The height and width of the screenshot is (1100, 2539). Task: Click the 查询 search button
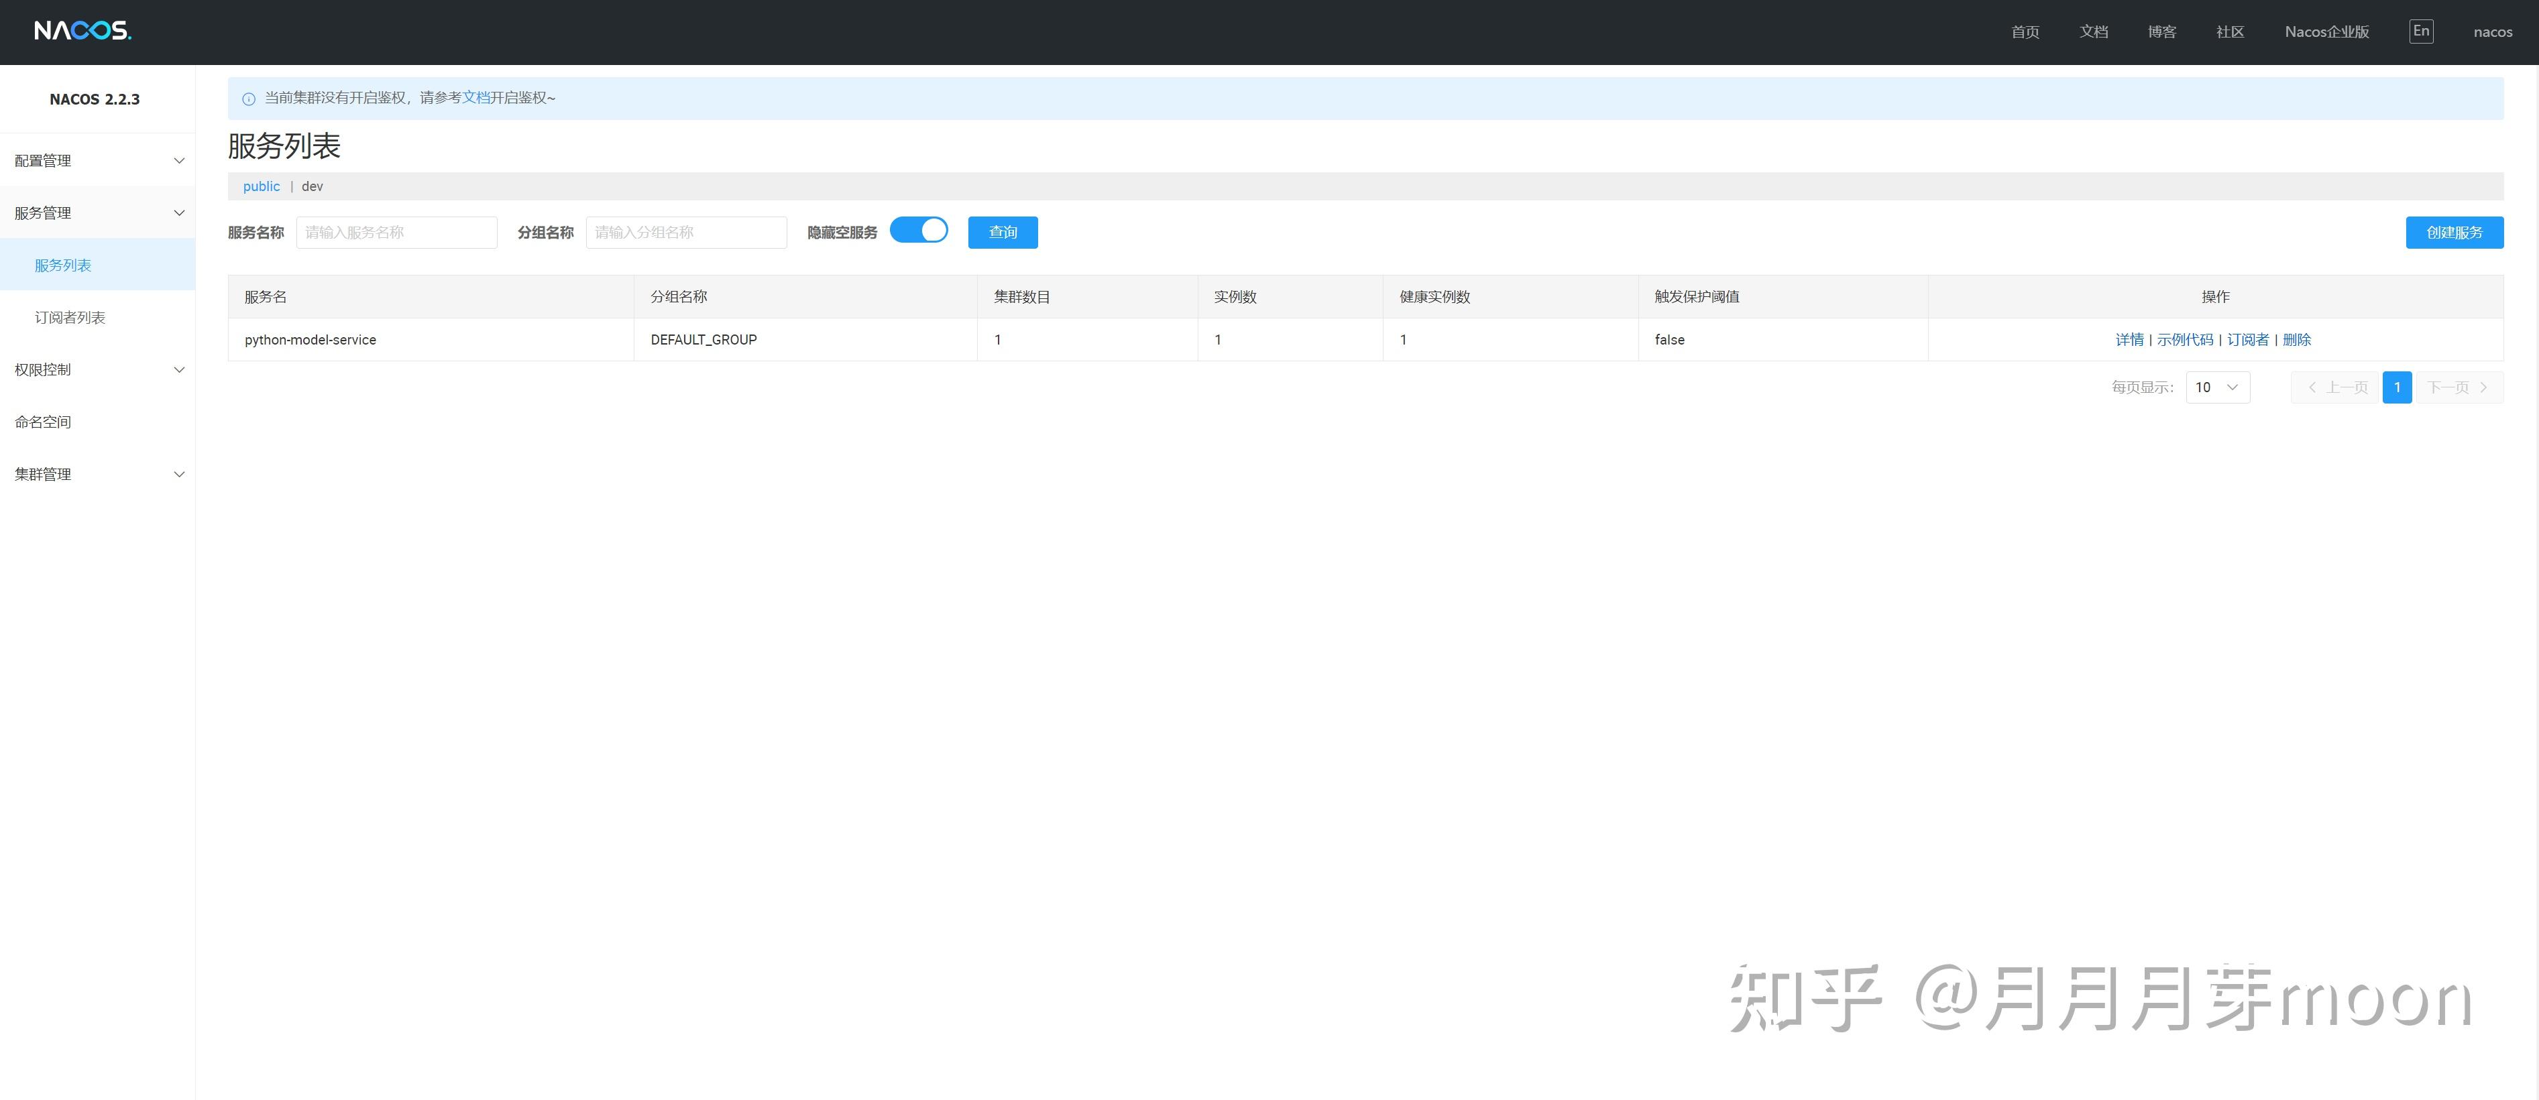[x=1003, y=233]
